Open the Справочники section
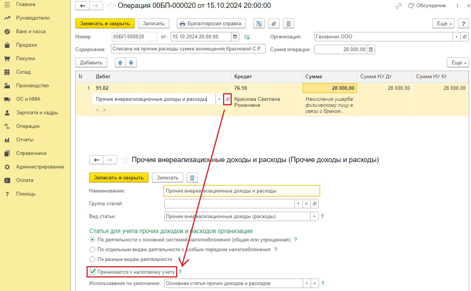 coord(31,153)
